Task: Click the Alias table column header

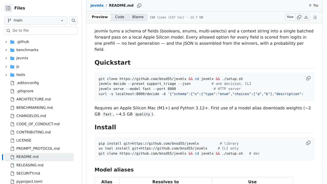Action: [107, 182]
